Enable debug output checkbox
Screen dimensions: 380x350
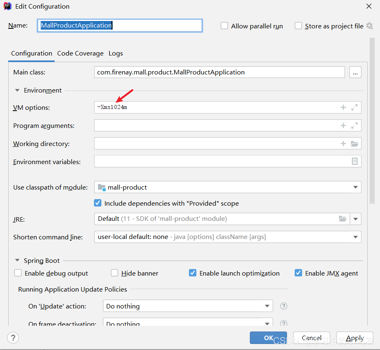[x=18, y=273]
